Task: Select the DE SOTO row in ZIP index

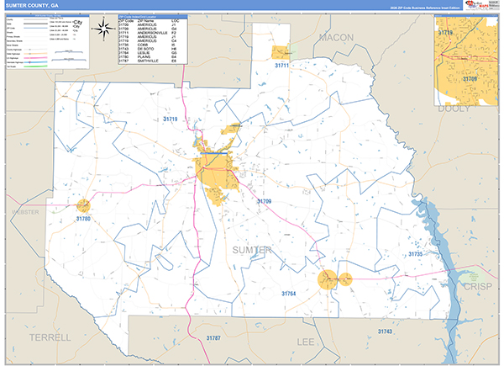Action: (x=148, y=49)
